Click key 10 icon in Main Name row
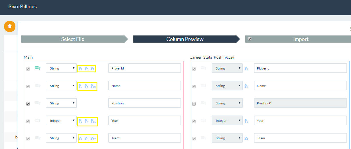The height and width of the screenshot is (149, 351). click(93, 86)
